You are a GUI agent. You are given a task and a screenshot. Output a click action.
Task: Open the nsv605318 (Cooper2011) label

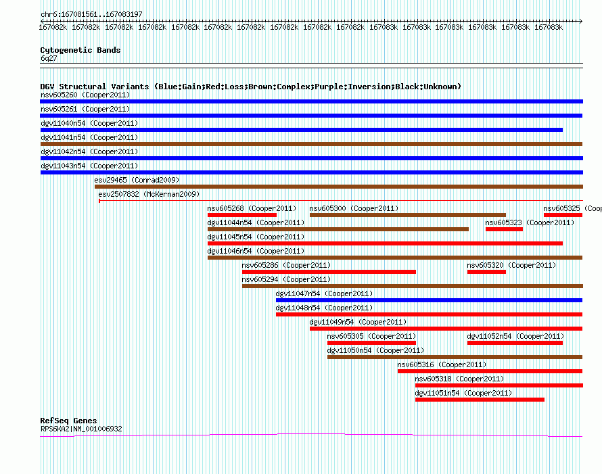(459, 379)
